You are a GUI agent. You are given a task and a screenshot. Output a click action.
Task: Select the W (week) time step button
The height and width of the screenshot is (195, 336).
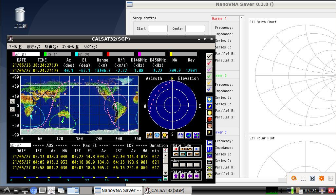[176, 154]
